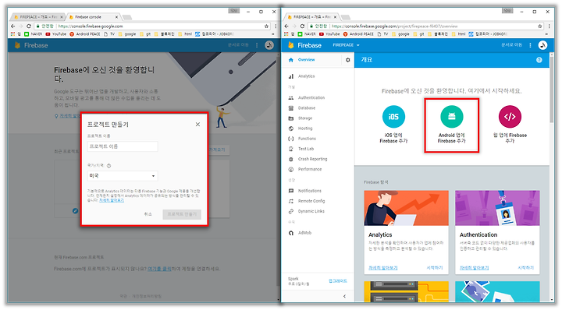The width and height of the screenshot is (562, 310).
Task: Click the 프로젝트 만들기 create button
Action: pos(182,214)
